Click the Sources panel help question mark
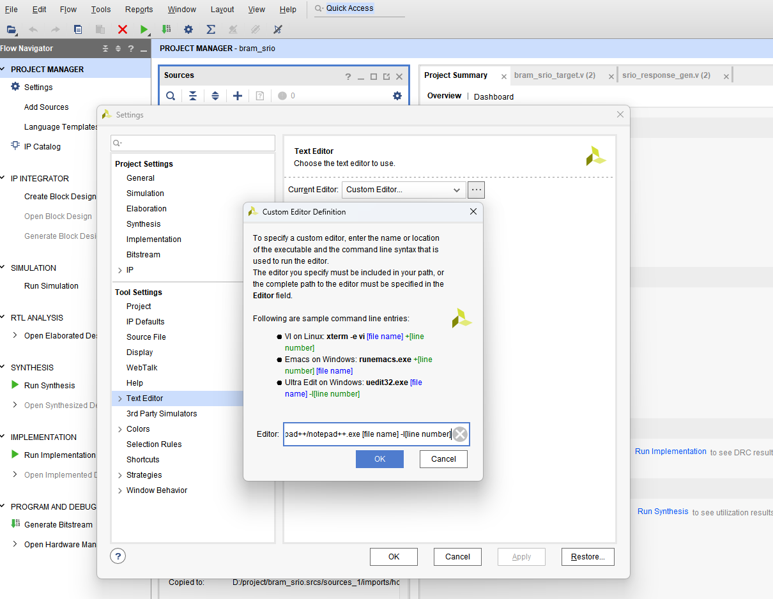 pos(348,77)
